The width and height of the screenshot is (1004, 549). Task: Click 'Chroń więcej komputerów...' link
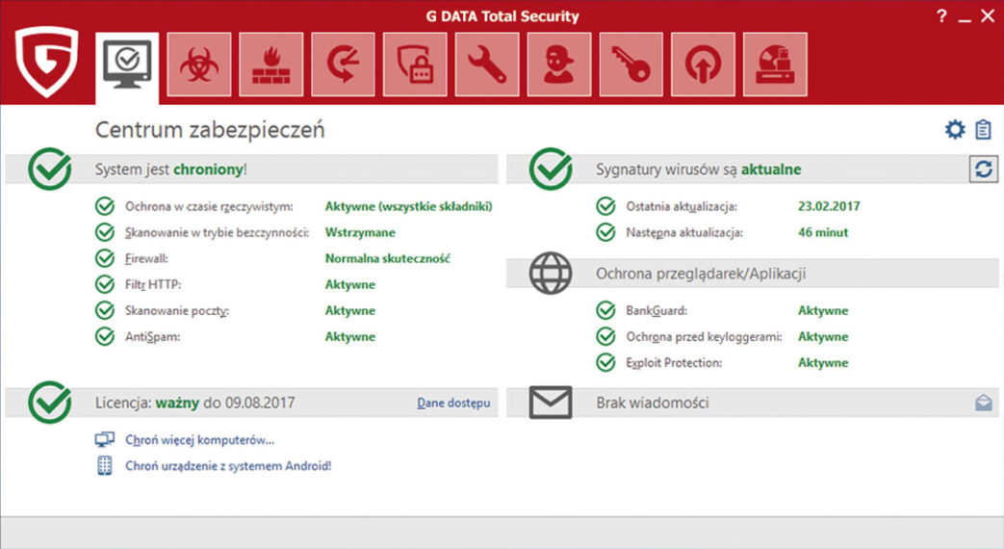point(199,440)
